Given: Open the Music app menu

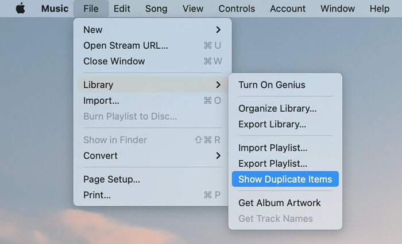Looking at the screenshot, I should 55,9.
